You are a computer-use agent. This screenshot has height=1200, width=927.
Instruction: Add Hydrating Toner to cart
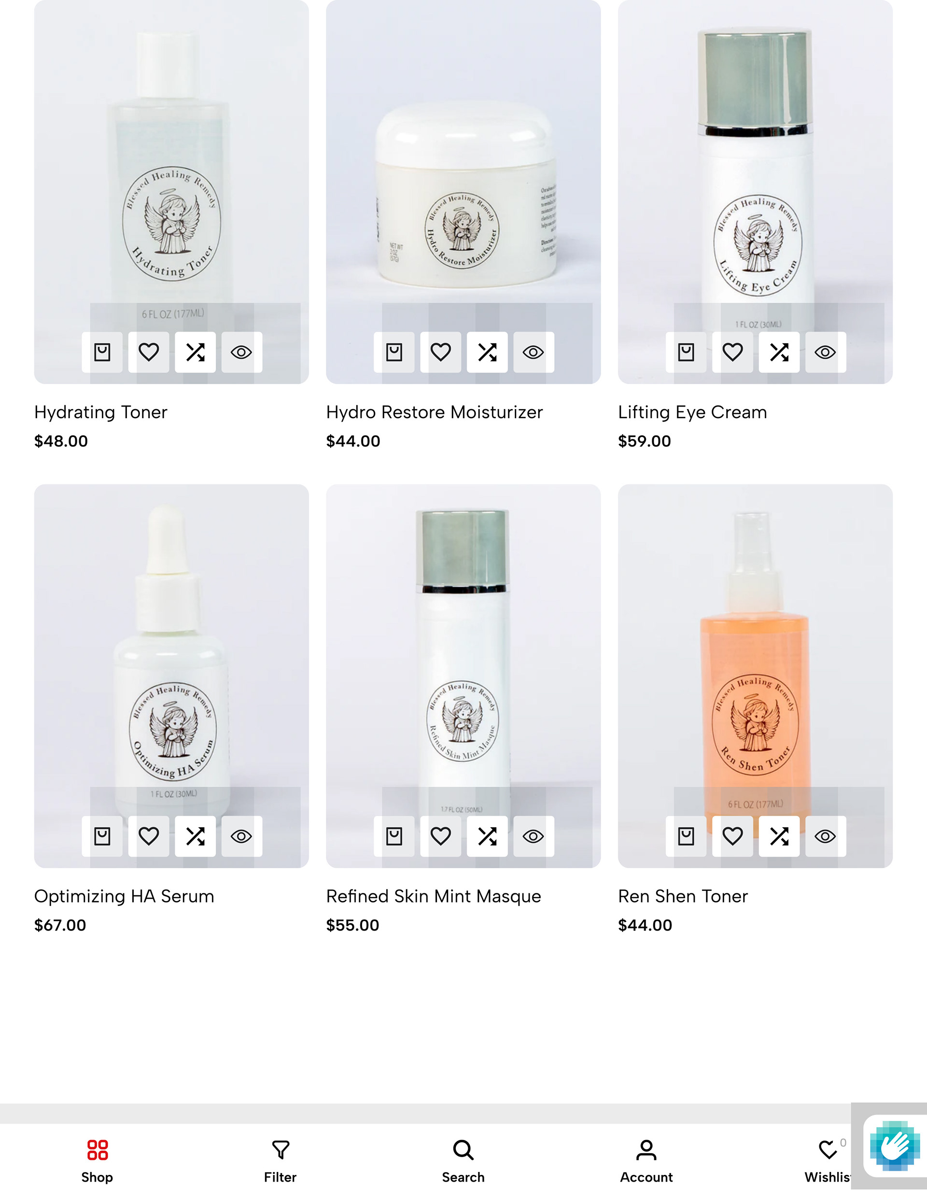(102, 352)
